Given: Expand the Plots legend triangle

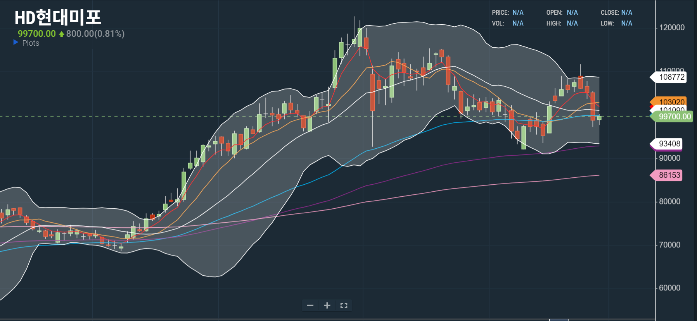Looking at the screenshot, I should (x=16, y=42).
